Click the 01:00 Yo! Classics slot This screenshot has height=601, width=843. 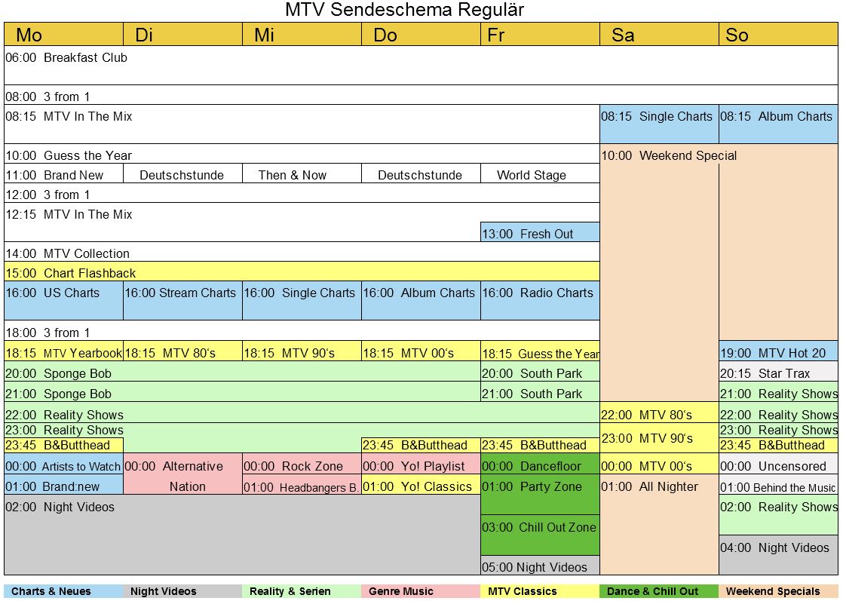pyautogui.click(x=421, y=484)
